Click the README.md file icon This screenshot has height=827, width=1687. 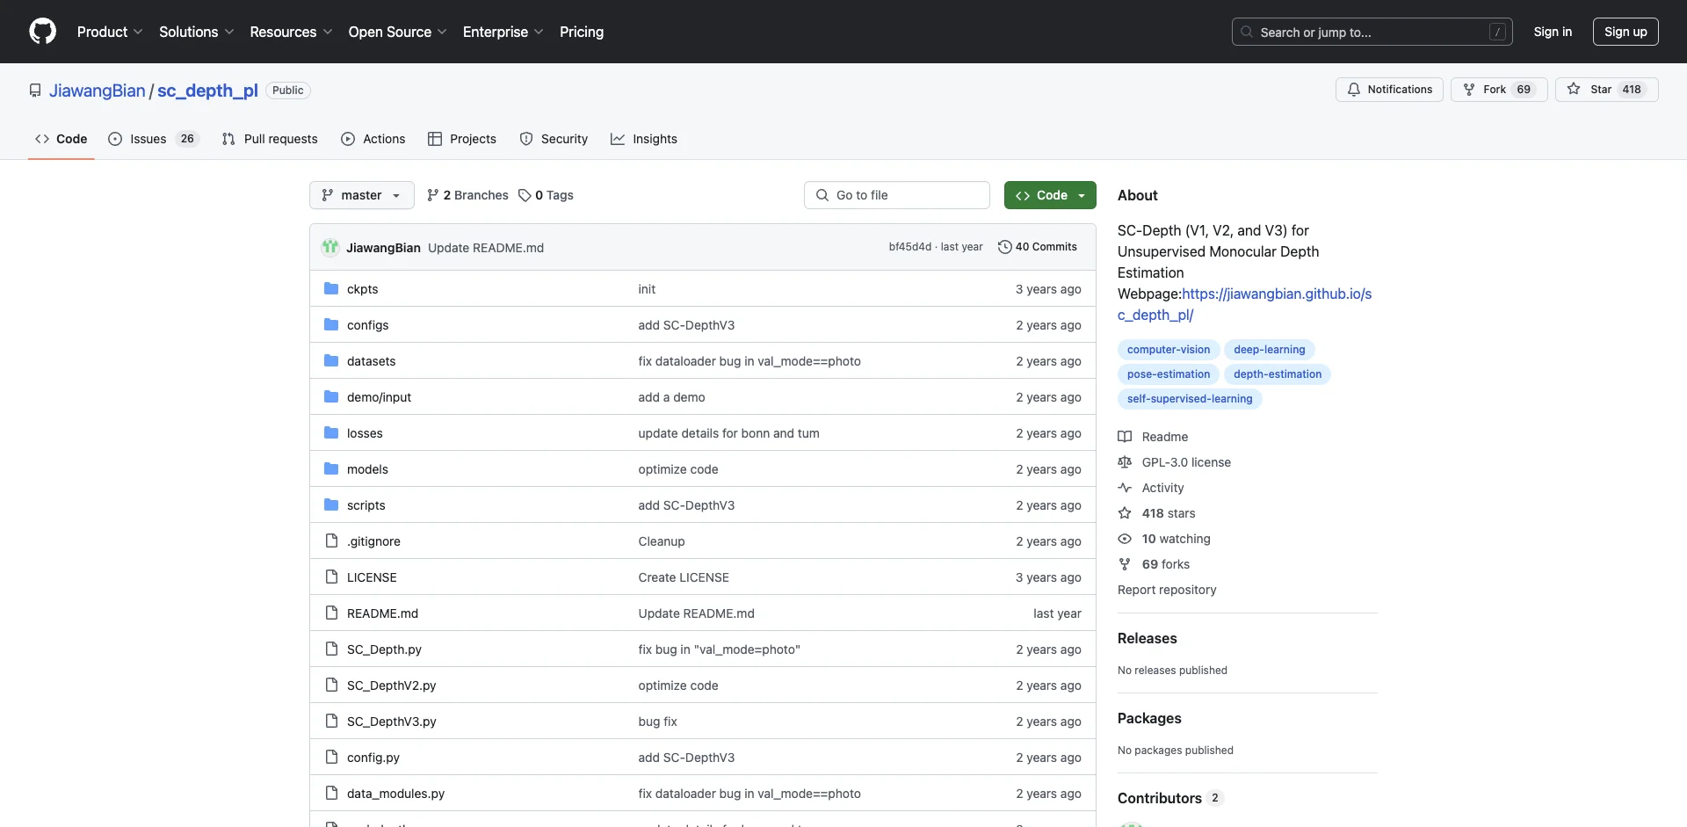pos(331,613)
